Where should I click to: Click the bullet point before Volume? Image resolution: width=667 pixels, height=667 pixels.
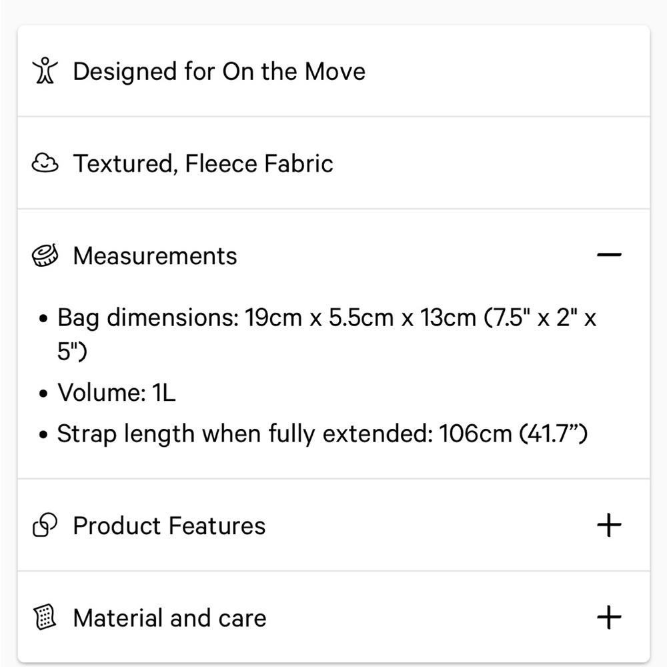(x=43, y=393)
